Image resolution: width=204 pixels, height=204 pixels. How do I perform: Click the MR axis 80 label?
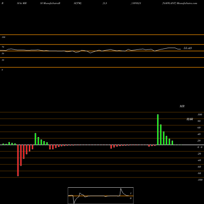(x=199, y=121)
